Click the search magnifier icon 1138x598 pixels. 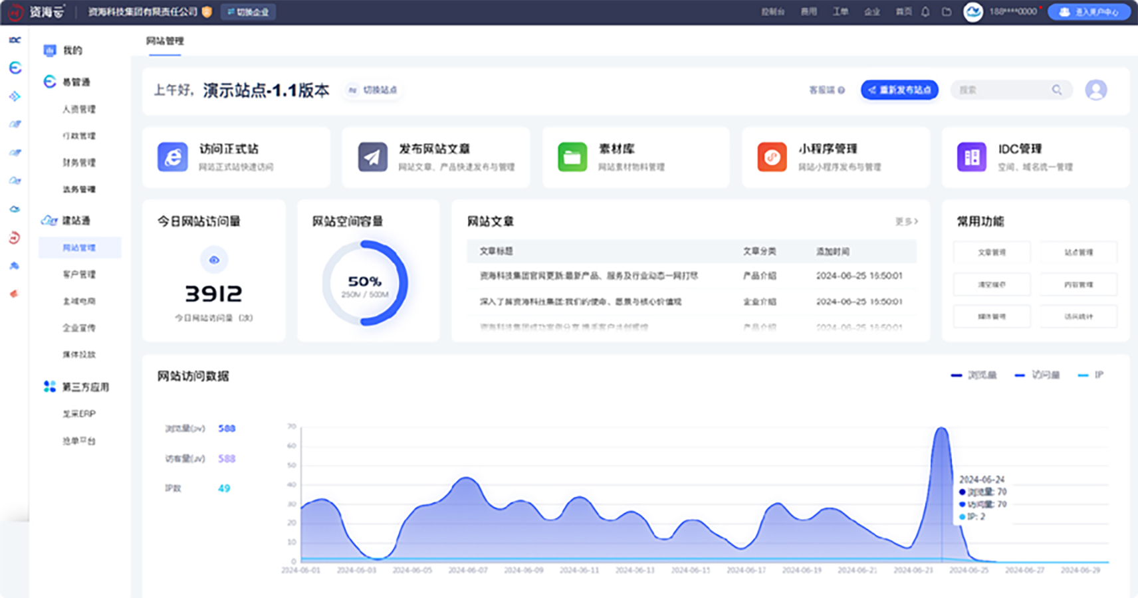1056,90
